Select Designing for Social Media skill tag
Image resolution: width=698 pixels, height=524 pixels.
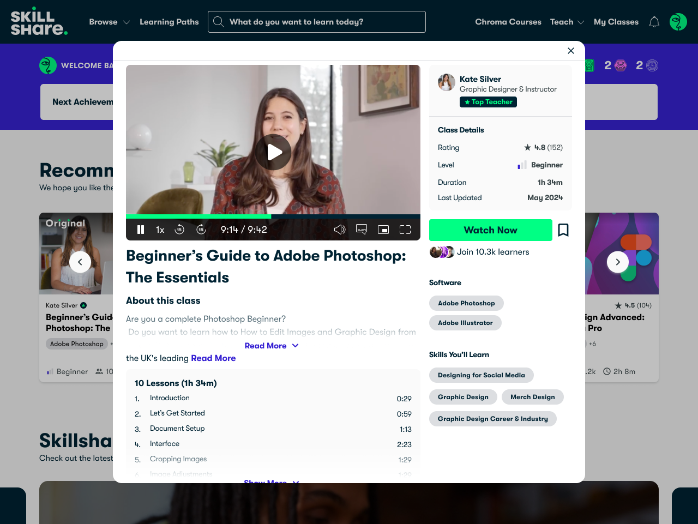point(482,375)
